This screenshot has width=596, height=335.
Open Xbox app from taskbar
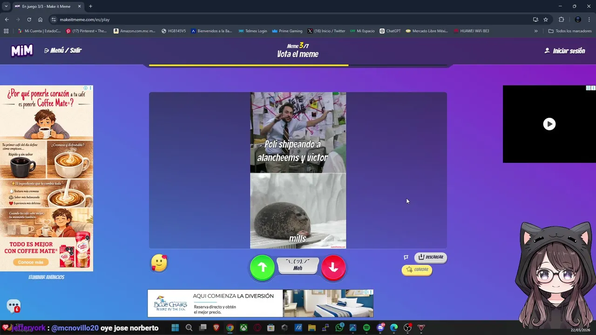[244, 328]
